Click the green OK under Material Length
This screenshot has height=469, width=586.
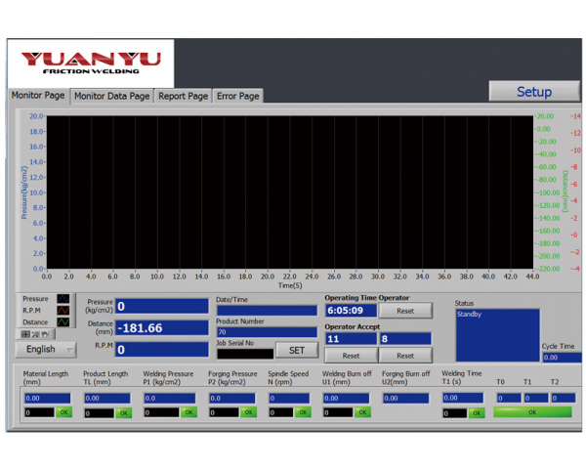click(63, 413)
